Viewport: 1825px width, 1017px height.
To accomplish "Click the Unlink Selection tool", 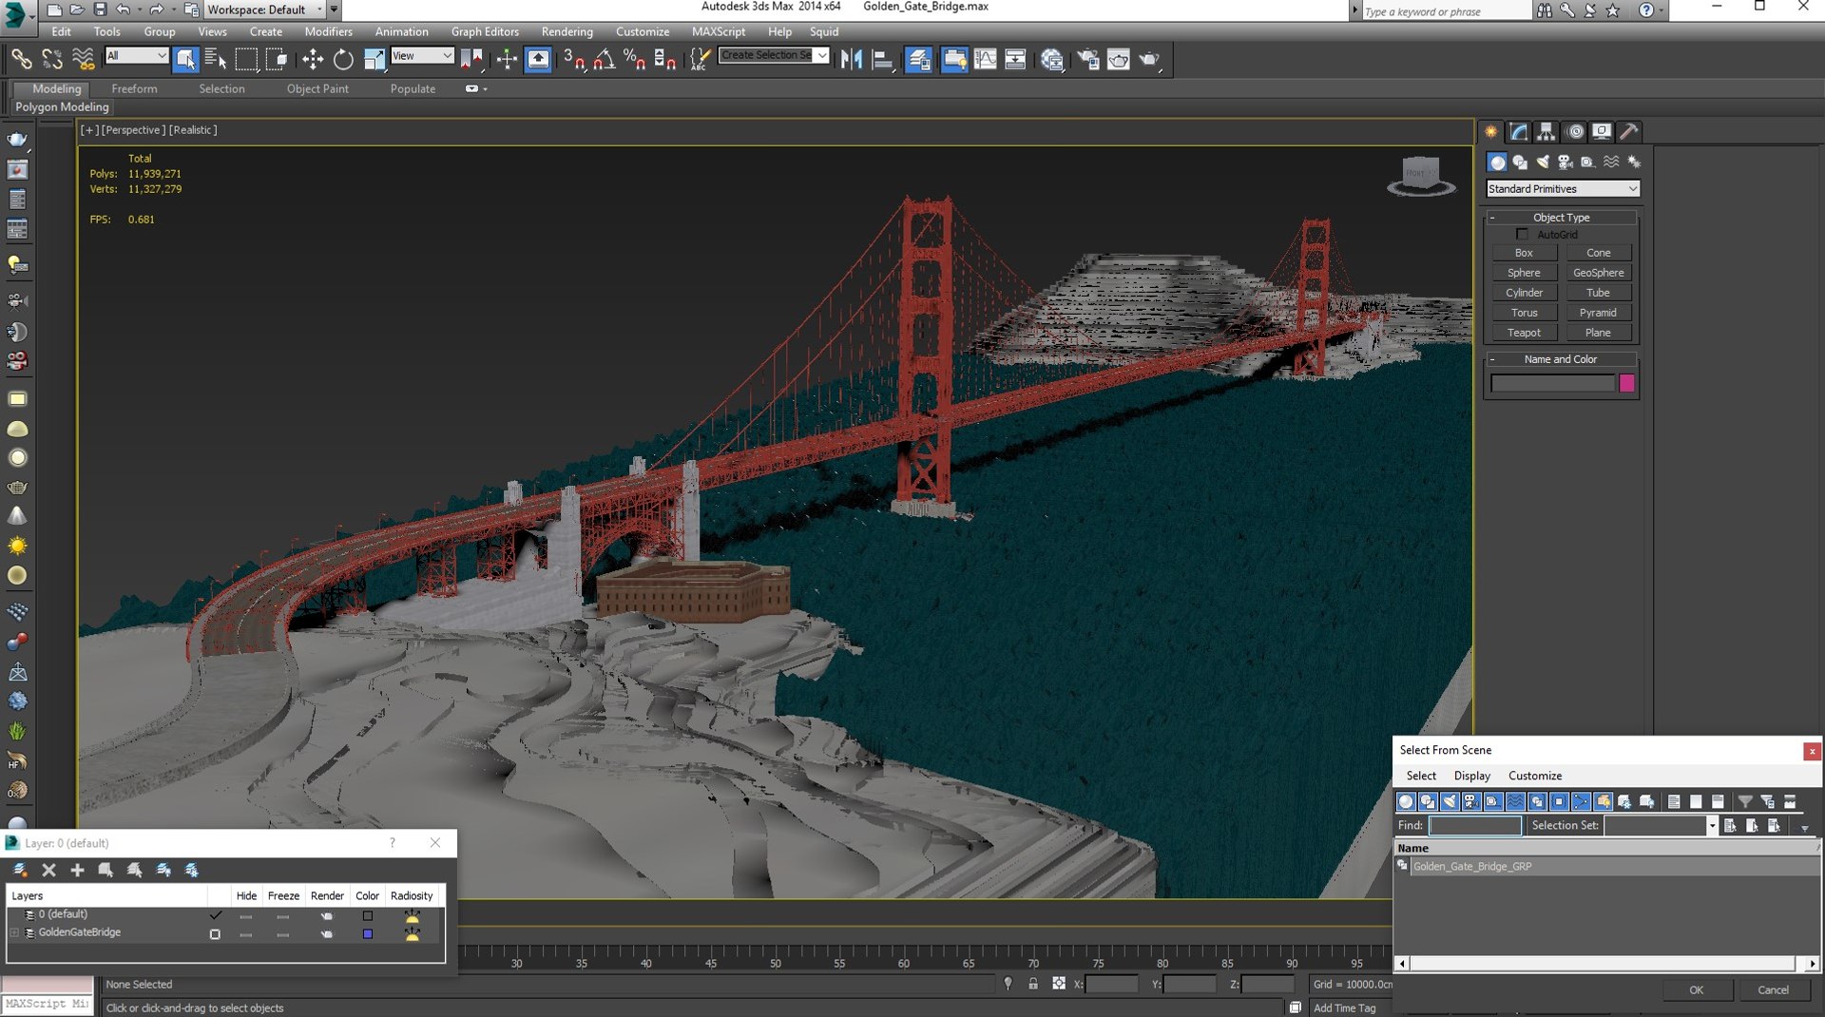I will (x=52, y=59).
